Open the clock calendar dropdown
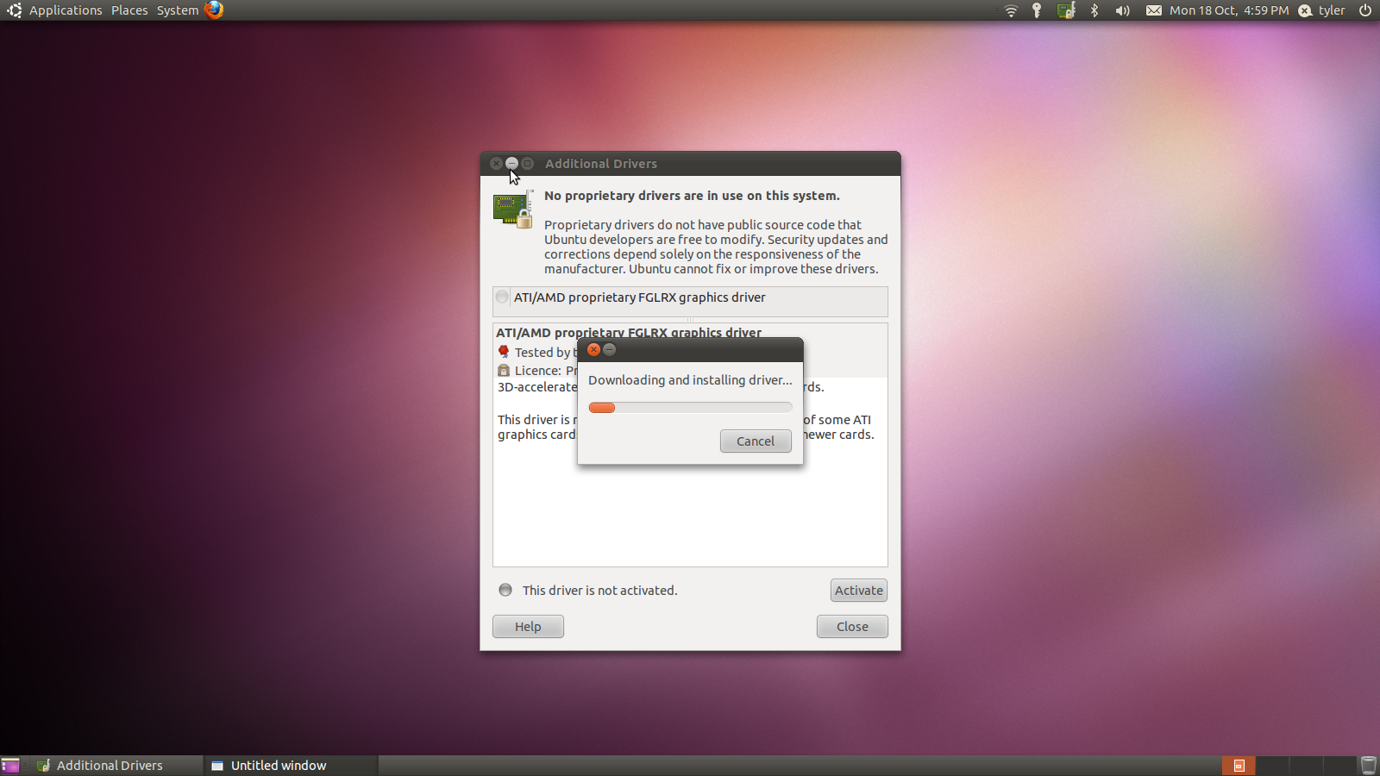Screen dimensions: 1380x776 point(1228,10)
